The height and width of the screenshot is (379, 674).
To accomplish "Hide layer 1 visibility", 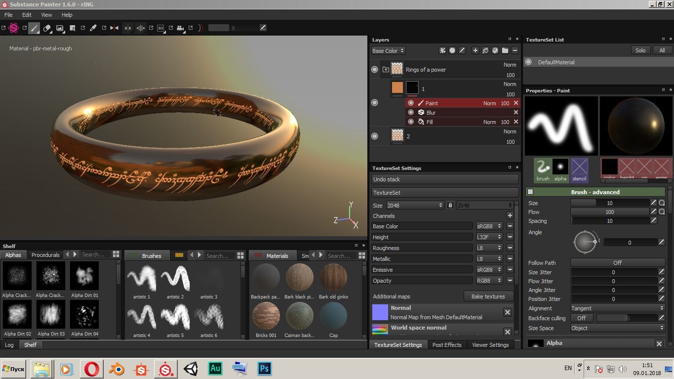I will [375, 103].
